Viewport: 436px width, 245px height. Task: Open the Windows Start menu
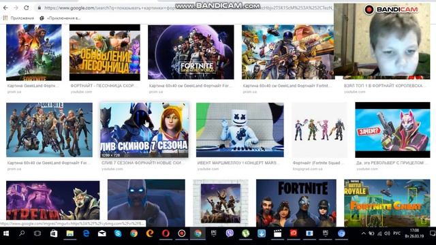point(6,233)
